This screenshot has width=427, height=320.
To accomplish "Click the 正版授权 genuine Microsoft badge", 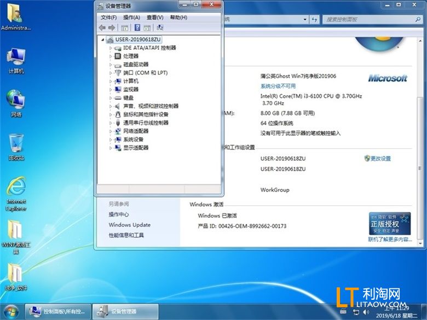I will point(390,223).
